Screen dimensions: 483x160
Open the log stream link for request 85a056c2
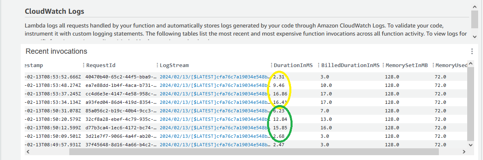tap(215, 111)
